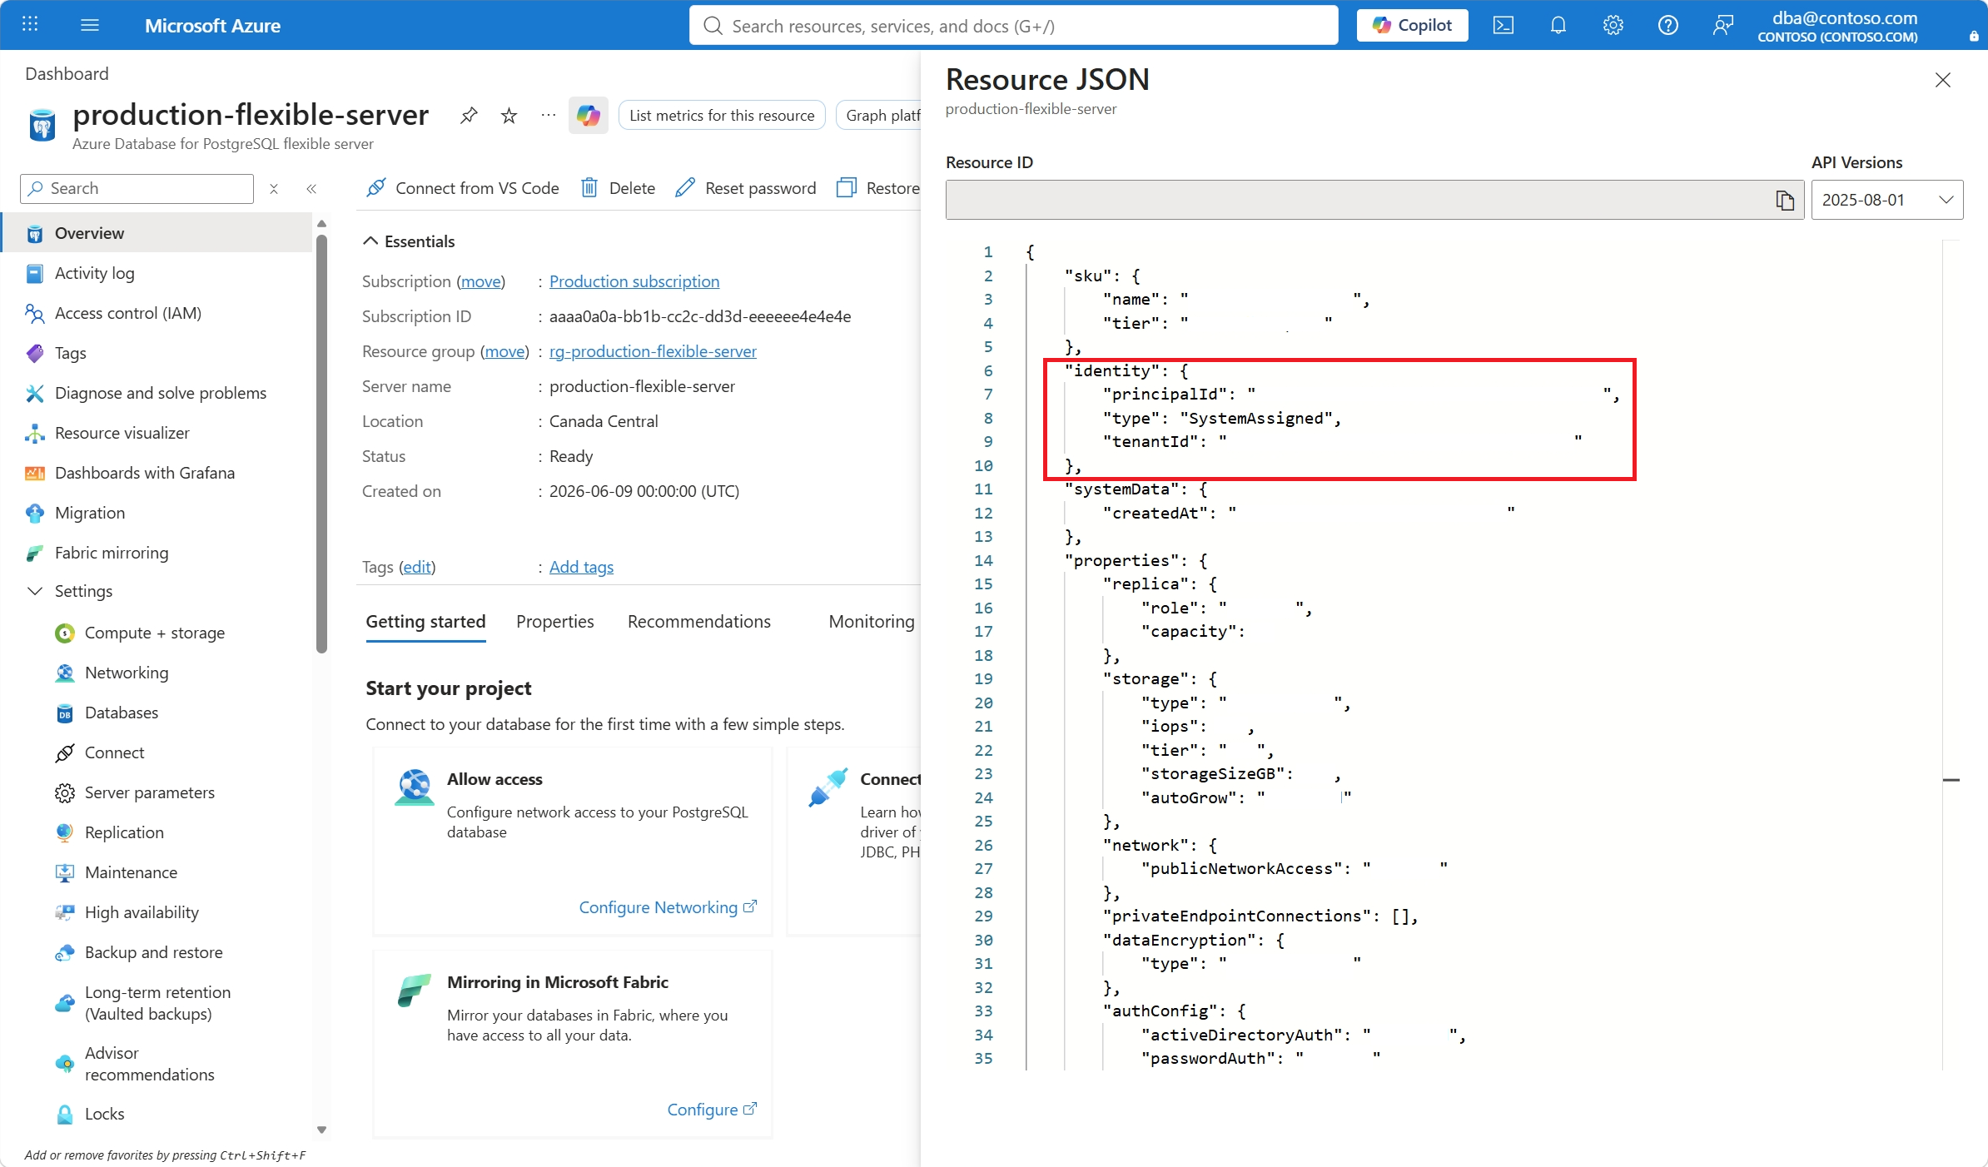This screenshot has width=1988, height=1167.
Task: Click Configure Networking link
Action: point(668,907)
